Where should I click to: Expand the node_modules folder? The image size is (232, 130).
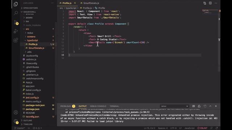[x=33, y=25]
